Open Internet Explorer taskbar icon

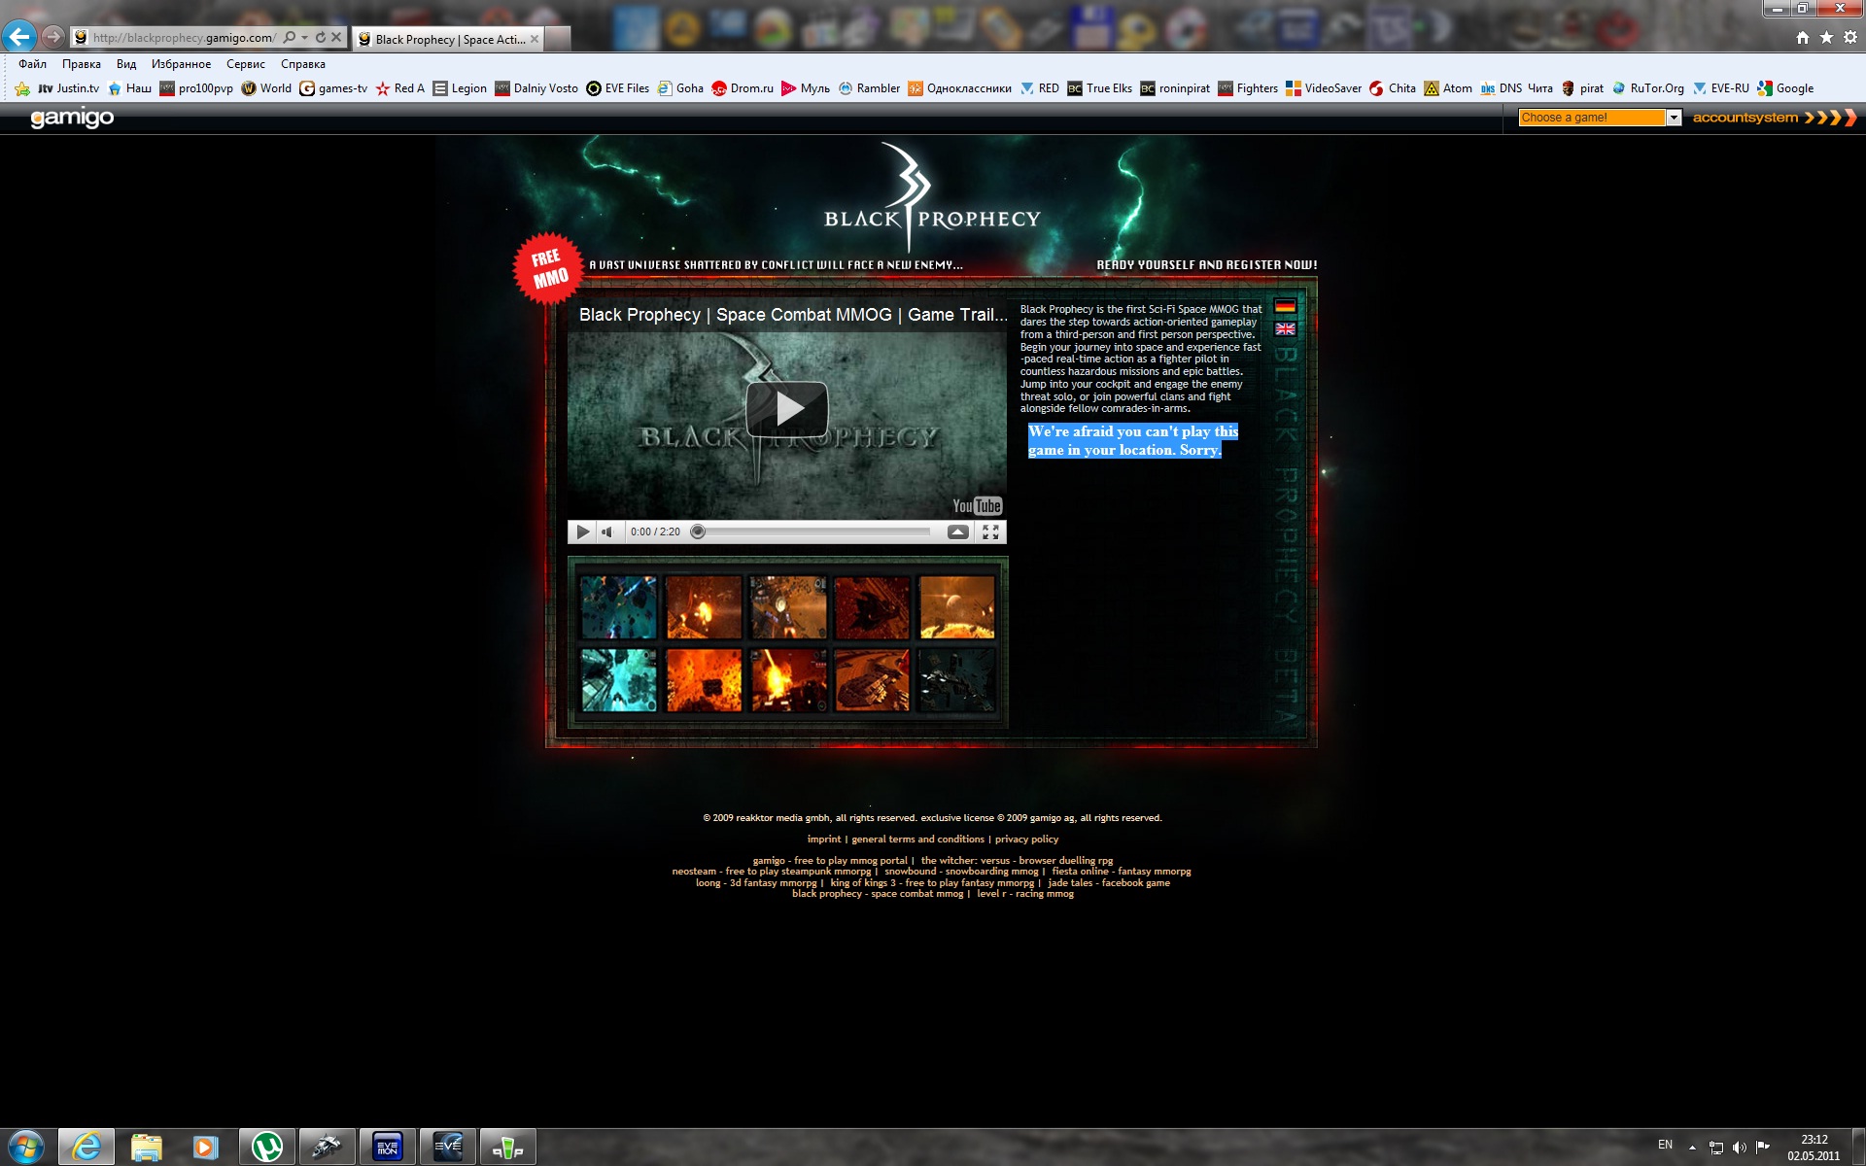tap(86, 1148)
